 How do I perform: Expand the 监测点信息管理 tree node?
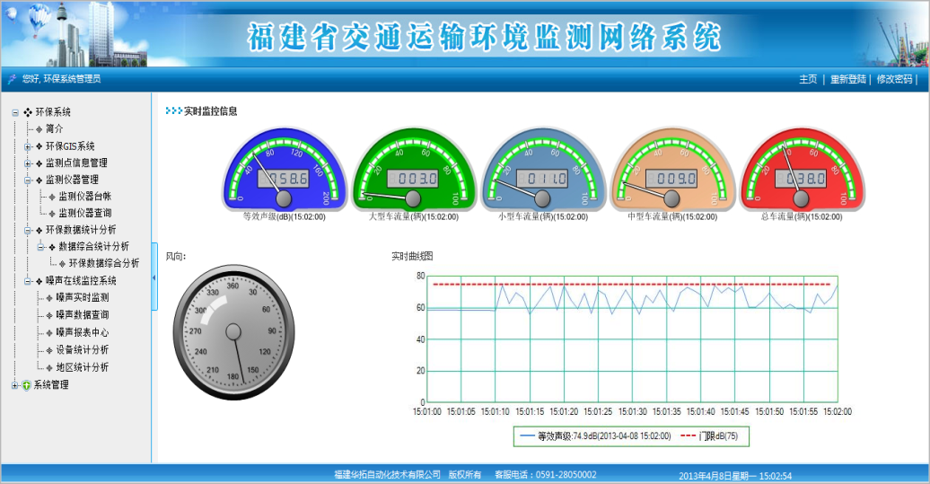click(x=27, y=163)
